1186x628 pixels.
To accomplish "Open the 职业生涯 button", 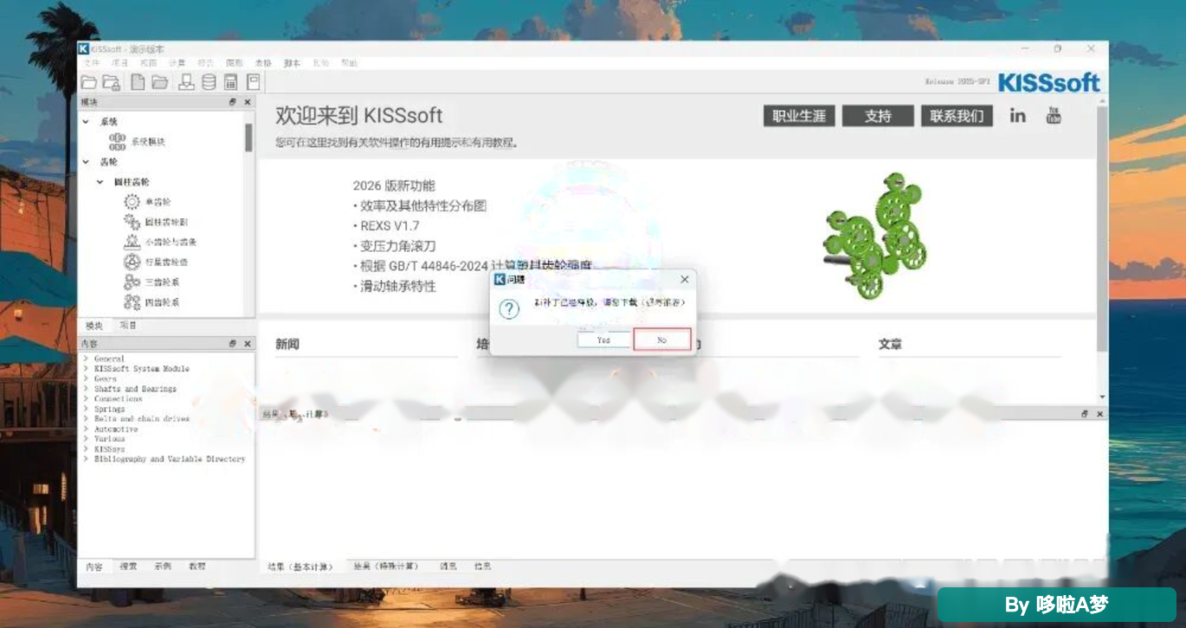I will pos(799,116).
